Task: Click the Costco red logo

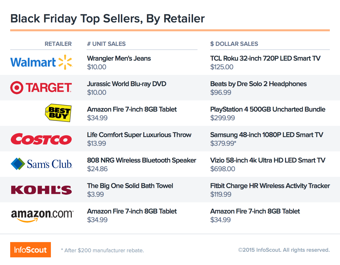Action: click(41, 139)
